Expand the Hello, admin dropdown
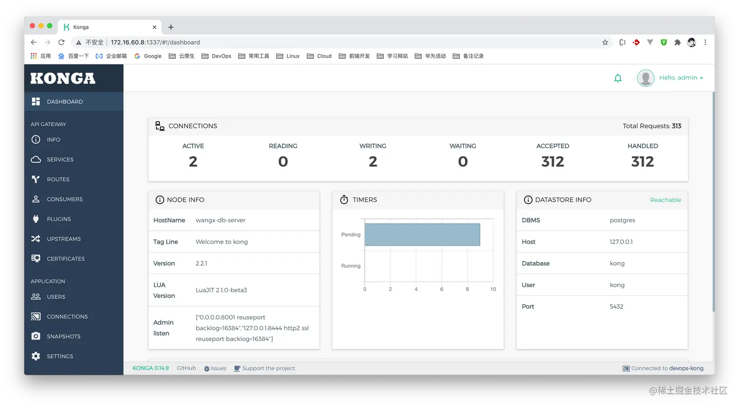Image resolution: width=739 pixels, height=407 pixels. (x=681, y=78)
